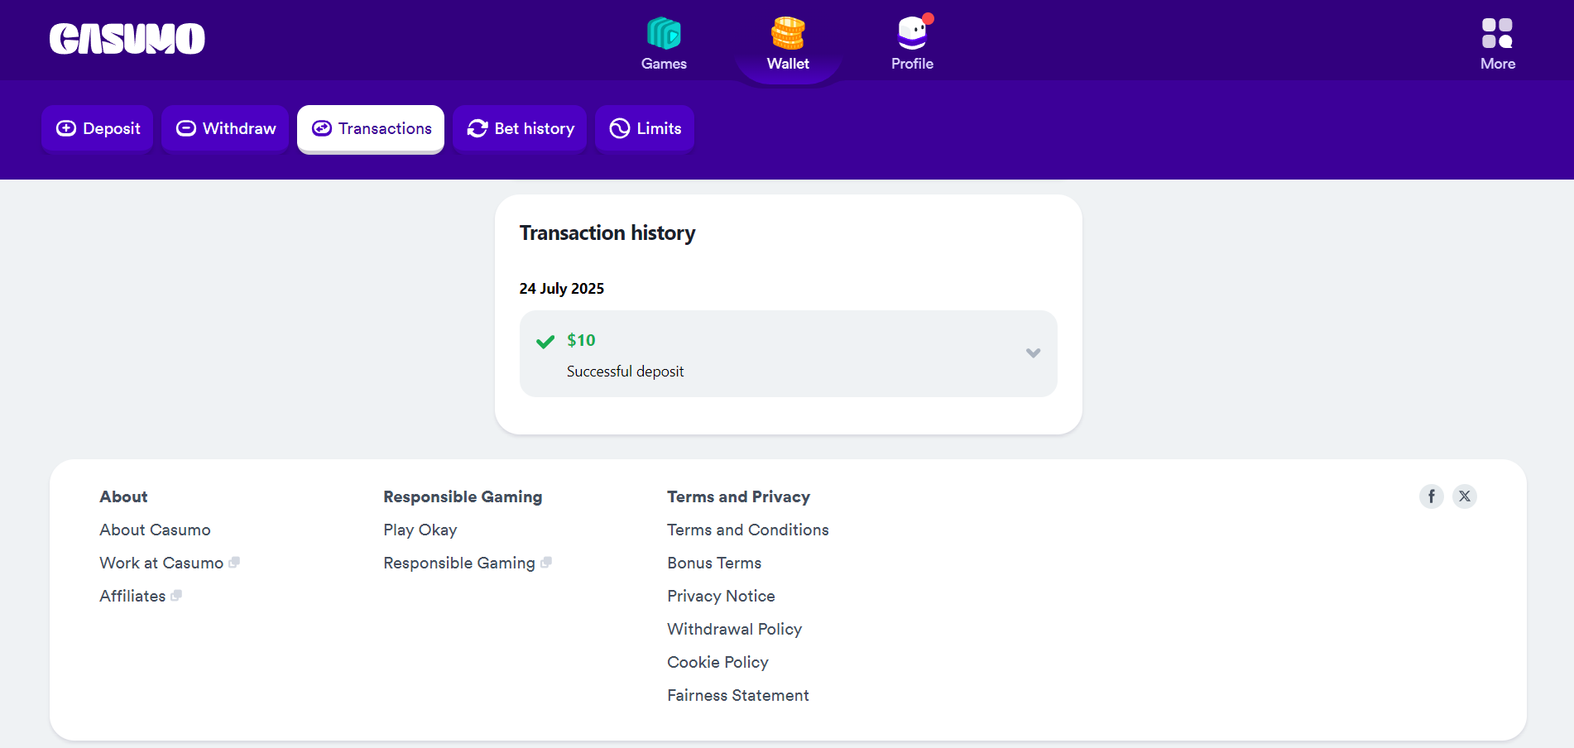This screenshot has width=1574, height=748.
Task: Click external link icon beside Work at Casumo
Action: click(234, 563)
